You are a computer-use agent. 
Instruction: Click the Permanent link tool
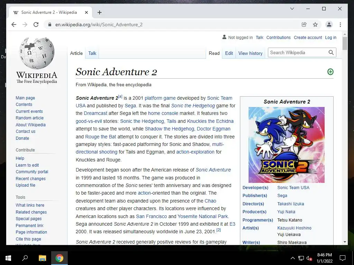(29, 225)
